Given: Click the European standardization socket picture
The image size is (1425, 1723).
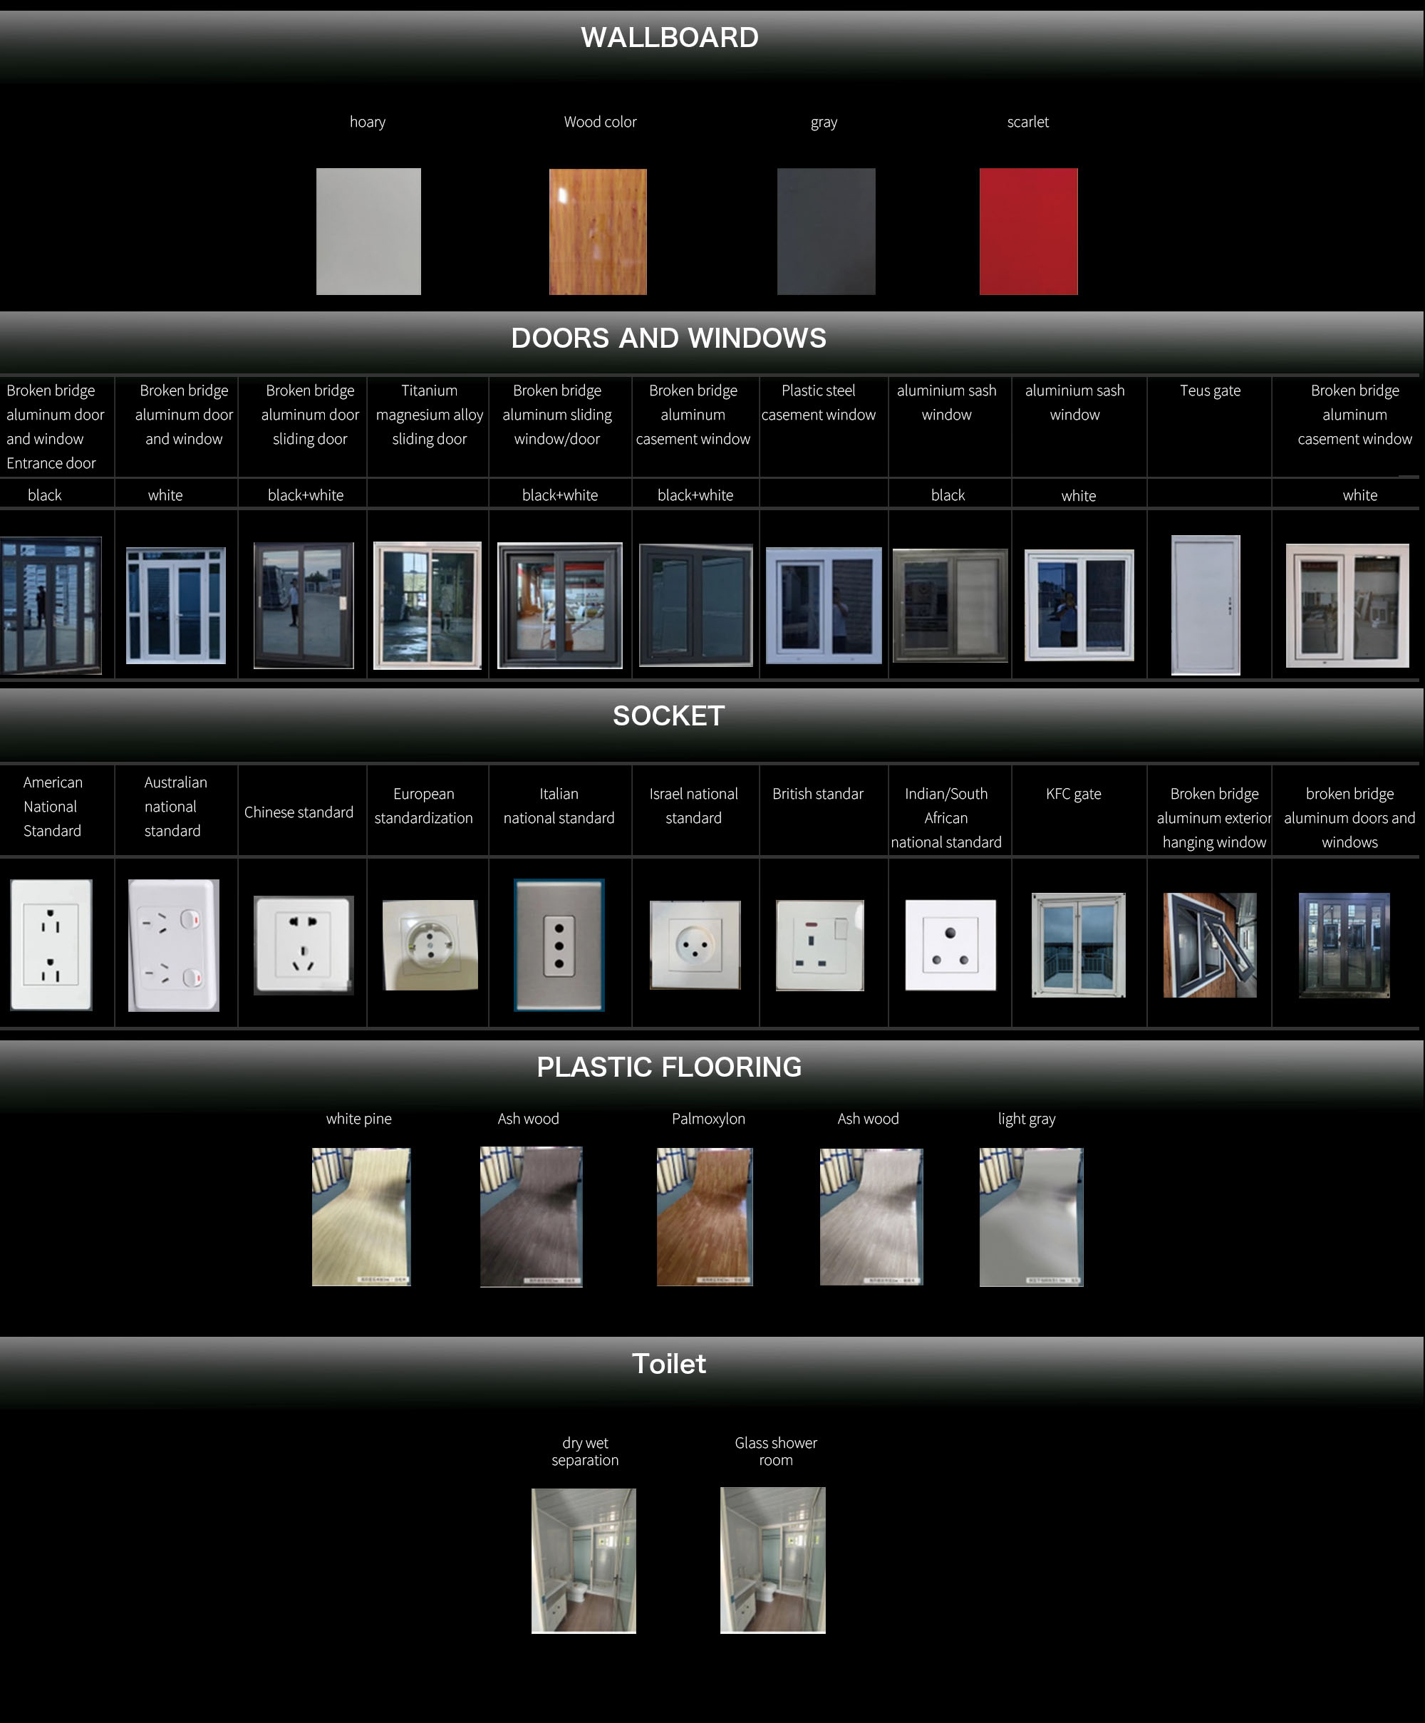Looking at the screenshot, I should click(430, 945).
